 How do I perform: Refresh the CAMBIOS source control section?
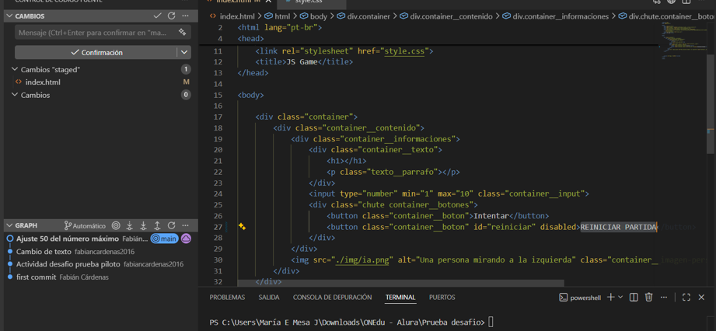171,16
